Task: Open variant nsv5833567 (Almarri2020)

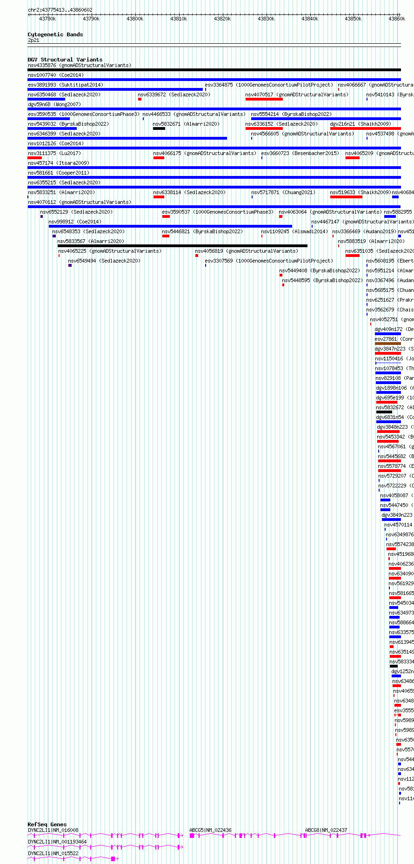Action: click(x=91, y=241)
